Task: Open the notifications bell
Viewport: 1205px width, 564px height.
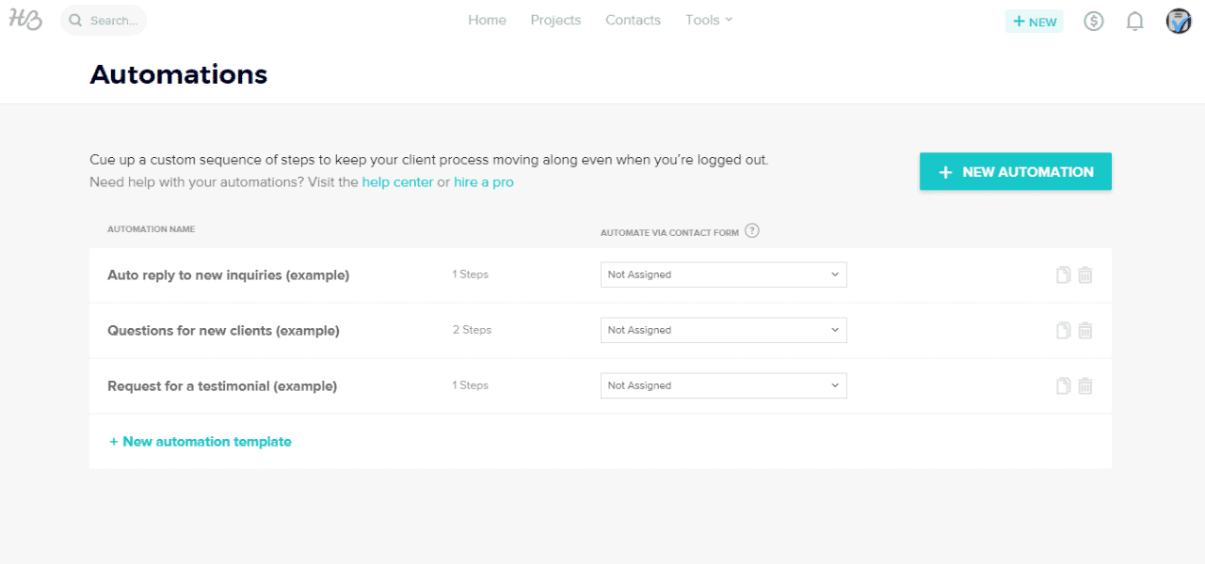Action: pos(1135,21)
